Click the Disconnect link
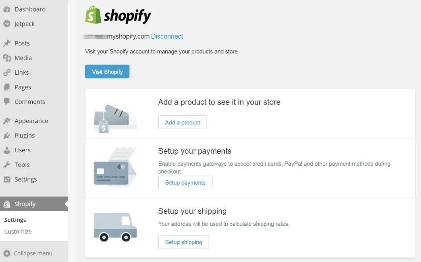 [167, 36]
